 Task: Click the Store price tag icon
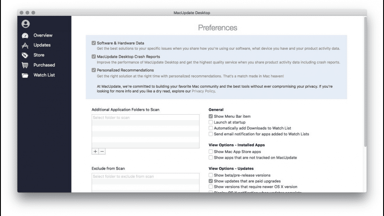tap(25, 55)
